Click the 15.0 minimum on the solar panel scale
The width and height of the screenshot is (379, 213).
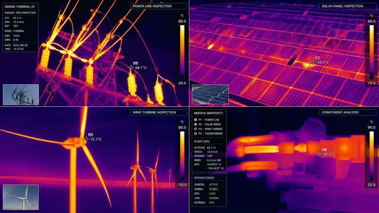tap(371, 83)
